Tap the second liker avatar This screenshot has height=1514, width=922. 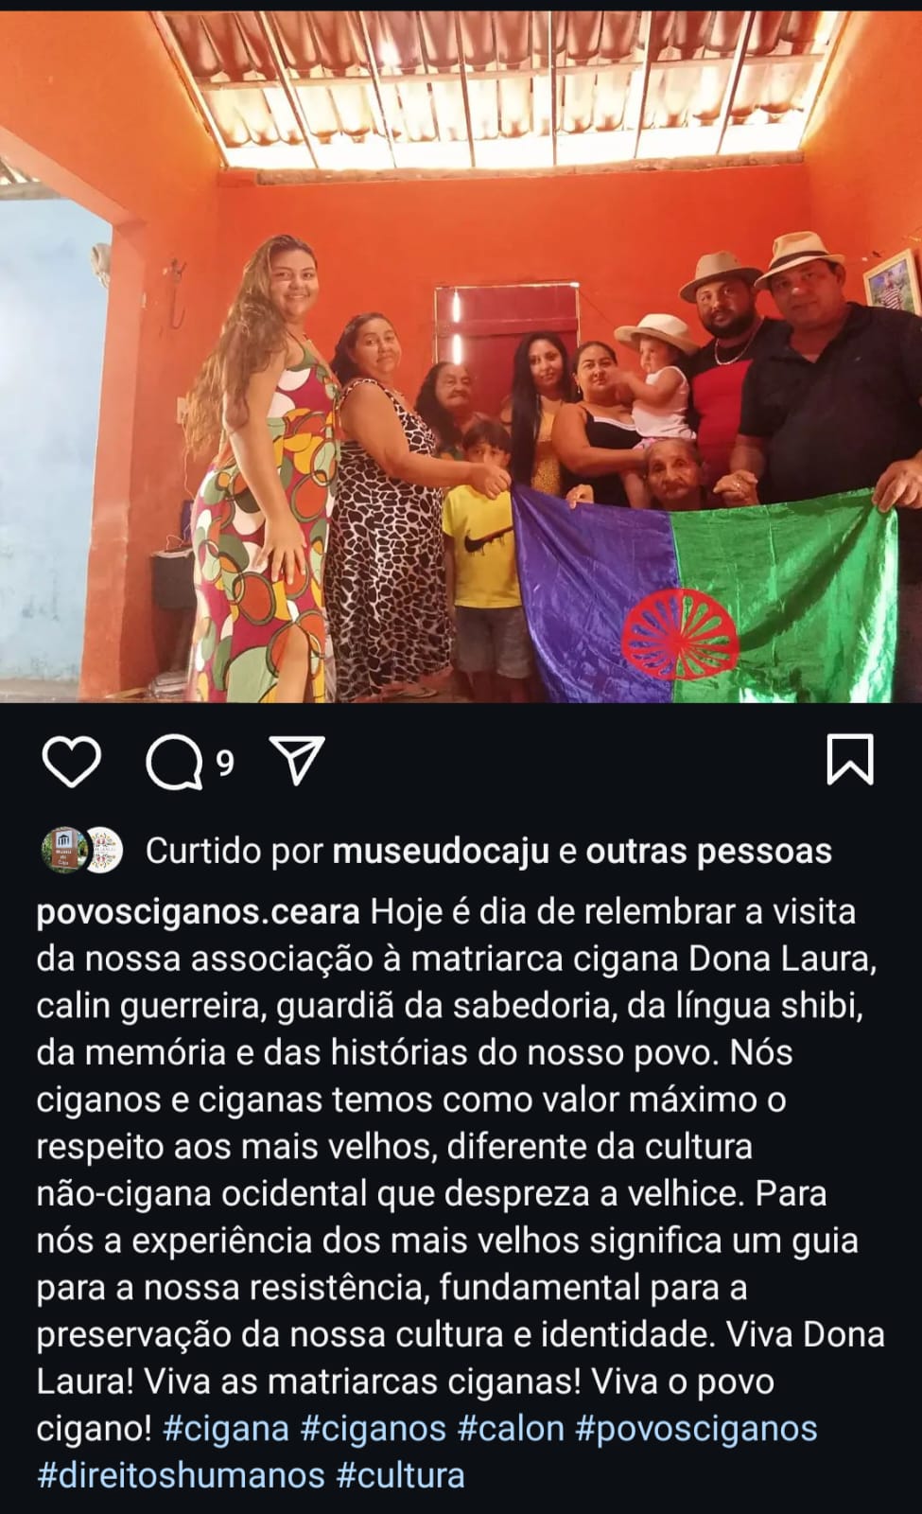tap(104, 851)
